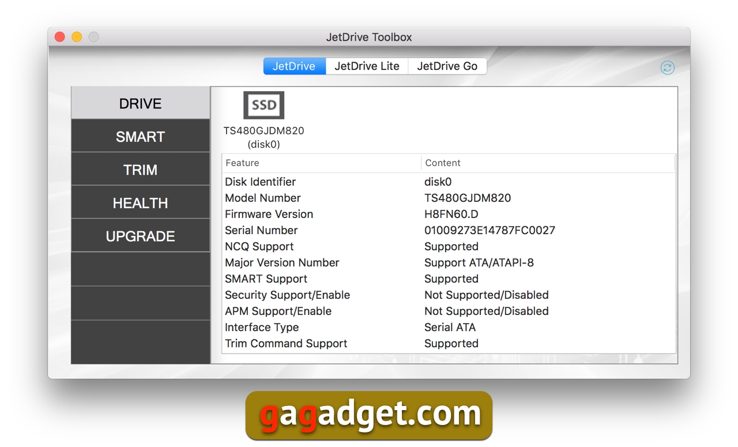Open the SMART section in sidebar
Viewport: 738px width, 447px height.
[x=141, y=136]
